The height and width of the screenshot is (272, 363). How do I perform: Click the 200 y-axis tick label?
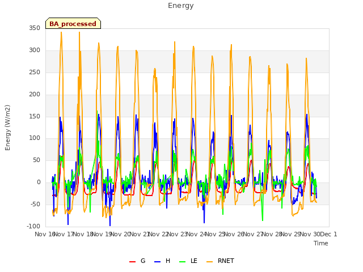35,95
